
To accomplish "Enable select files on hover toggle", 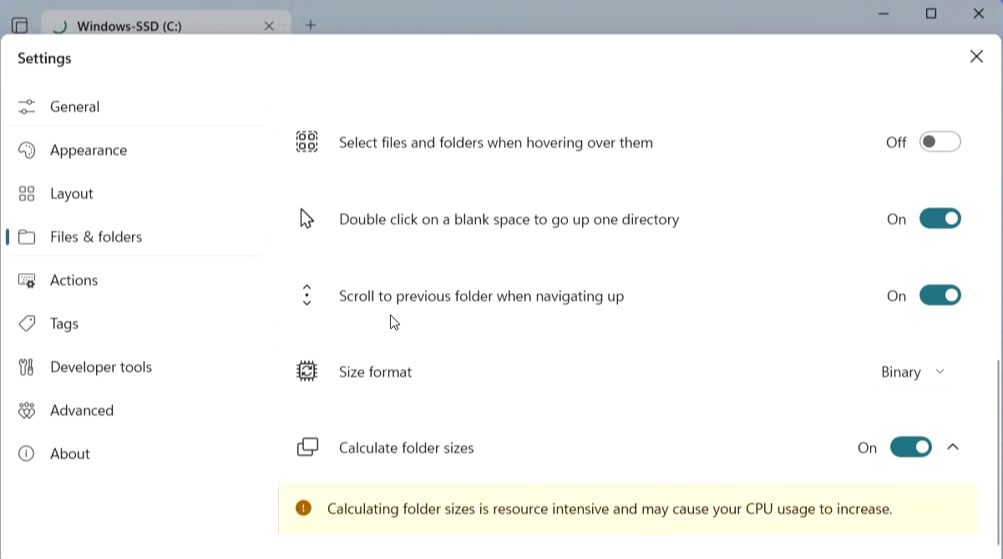I will 940,142.
